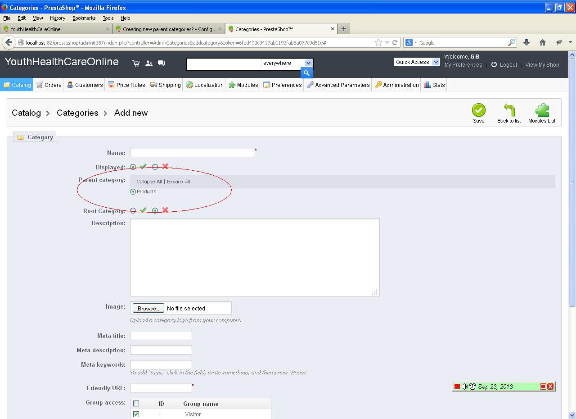Set Displayed to no radio button
The height and width of the screenshot is (419, 576).
tap(155, 167)
